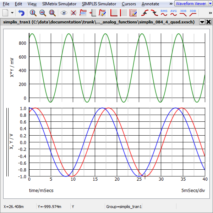Screen dimensions: 213x213
Task: Toggle the red axis grid icon
Action: coord(114,13)
